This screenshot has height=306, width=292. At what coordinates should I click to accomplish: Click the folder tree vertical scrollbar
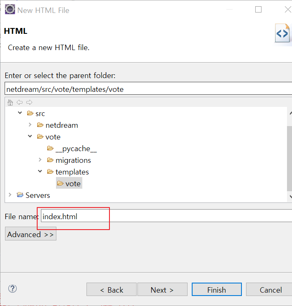[289, 159]
